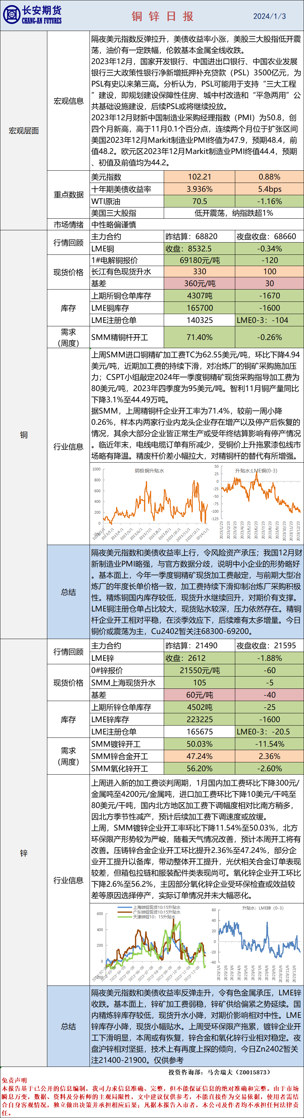The width and height of the screenshot is (304, 1118).
Task: Select the SMM精铜杆开工 change -0.26%
Action: pyautogui.click(x=269, y=337)
